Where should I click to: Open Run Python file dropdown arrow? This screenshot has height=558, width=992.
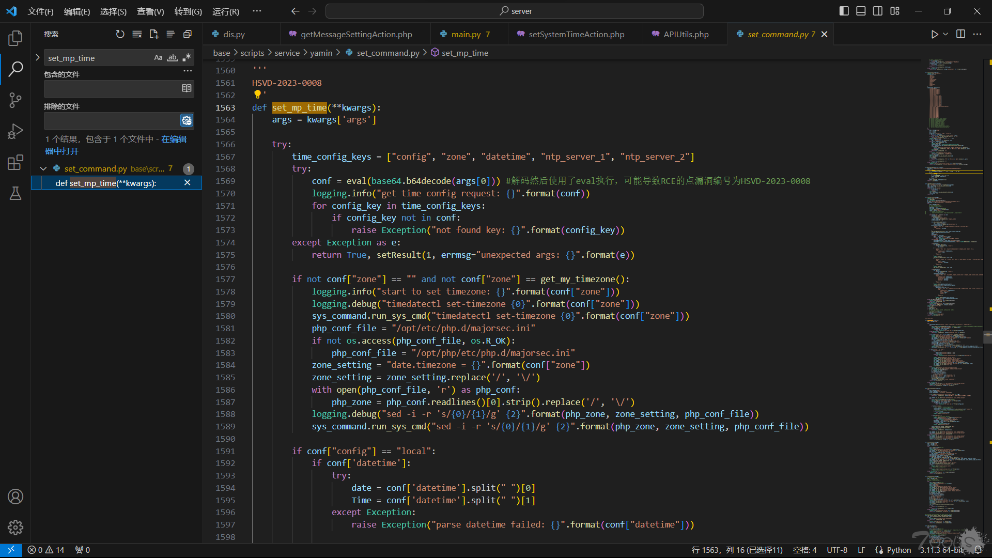point(946,34)
